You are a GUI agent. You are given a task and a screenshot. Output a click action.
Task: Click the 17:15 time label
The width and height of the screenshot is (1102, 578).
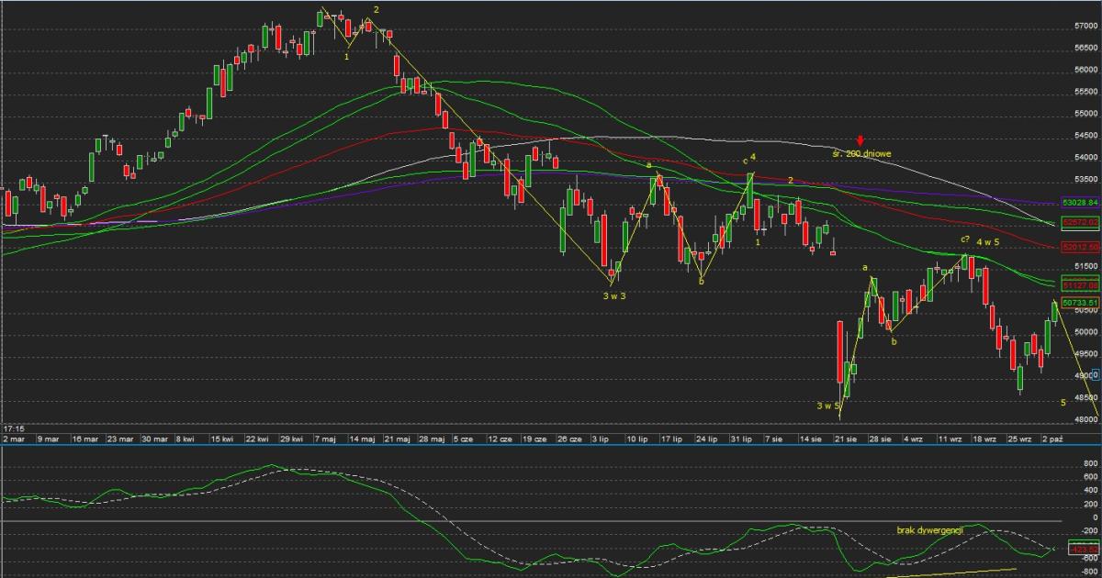[x=13, y=428]
